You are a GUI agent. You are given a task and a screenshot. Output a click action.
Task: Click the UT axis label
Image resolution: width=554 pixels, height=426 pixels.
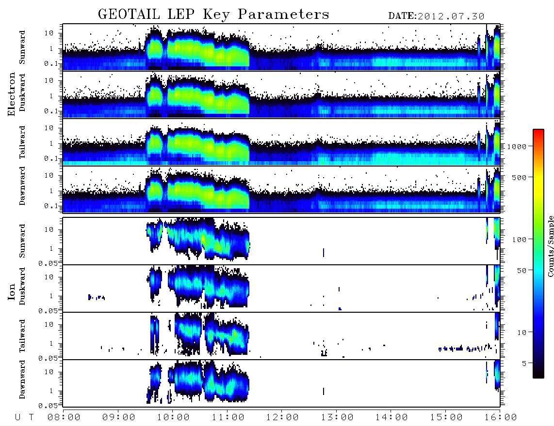[25, 418]
